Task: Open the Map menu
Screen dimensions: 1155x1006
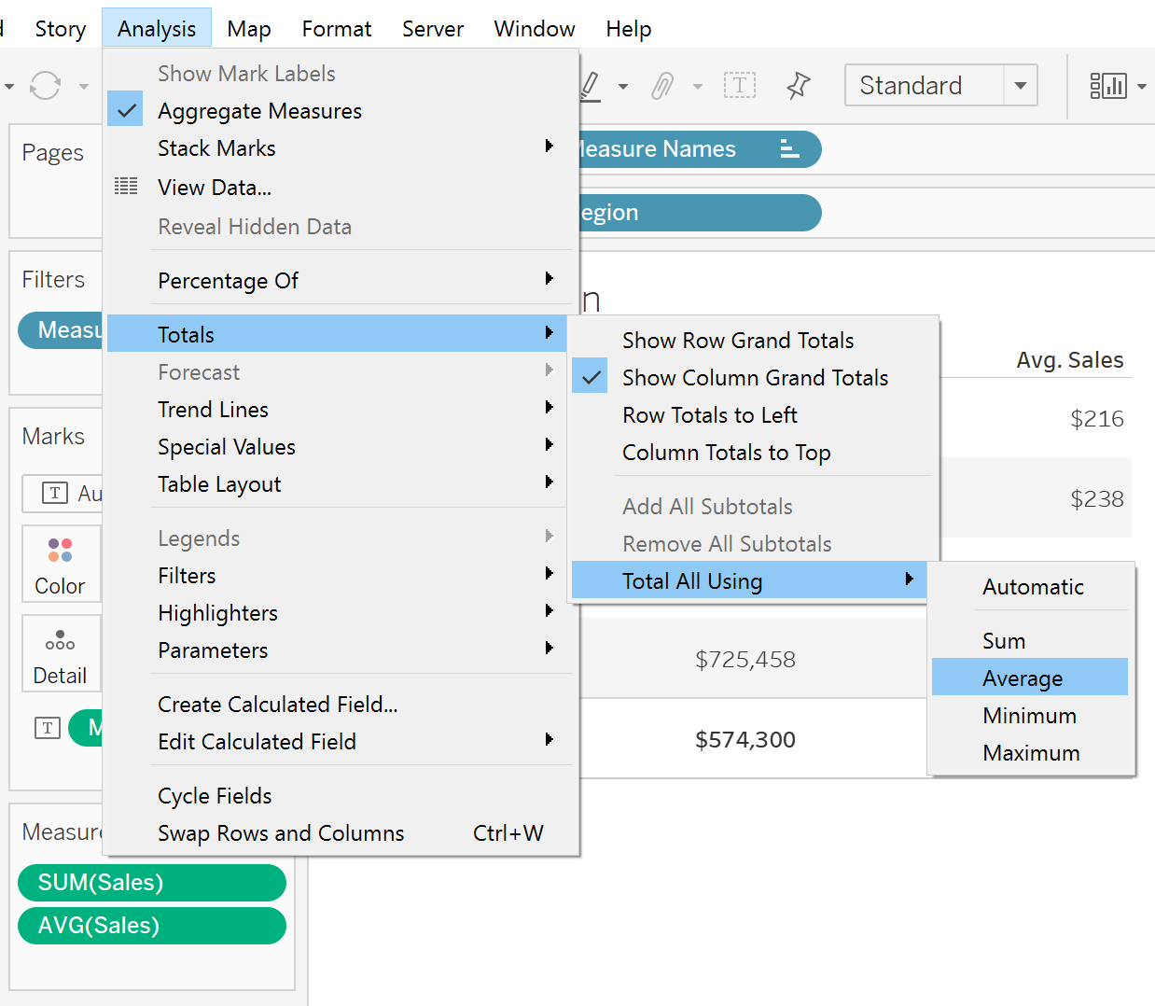Action: [x=249, y=29]
